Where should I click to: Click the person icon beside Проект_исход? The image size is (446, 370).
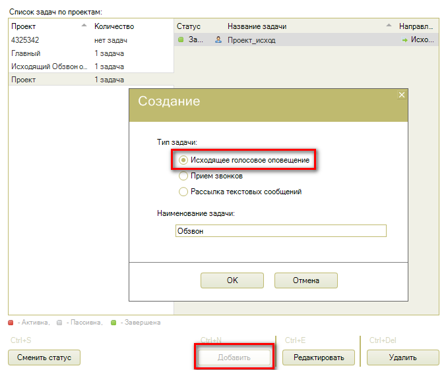218,40
